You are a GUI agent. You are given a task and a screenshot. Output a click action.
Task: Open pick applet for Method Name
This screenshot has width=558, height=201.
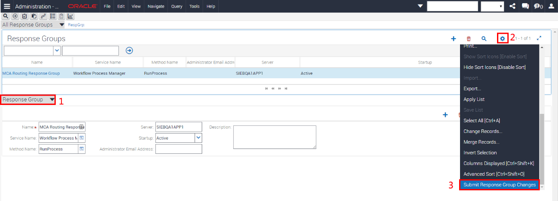82,149
